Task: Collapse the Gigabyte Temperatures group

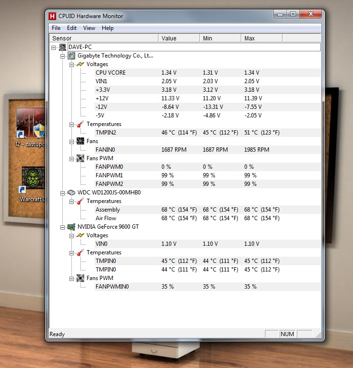Action: pos(71,125)
